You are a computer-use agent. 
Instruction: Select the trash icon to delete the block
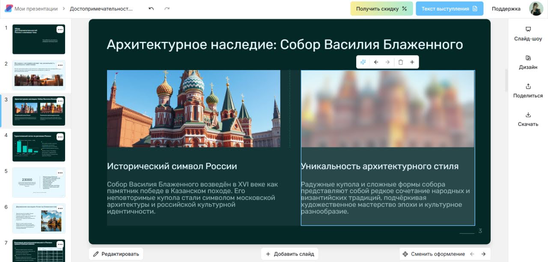(x=400, y=62)
